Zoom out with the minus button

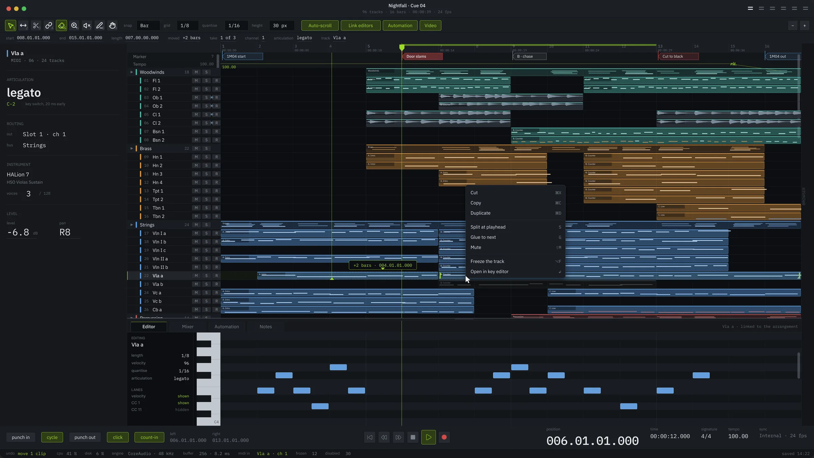point(793,25)
